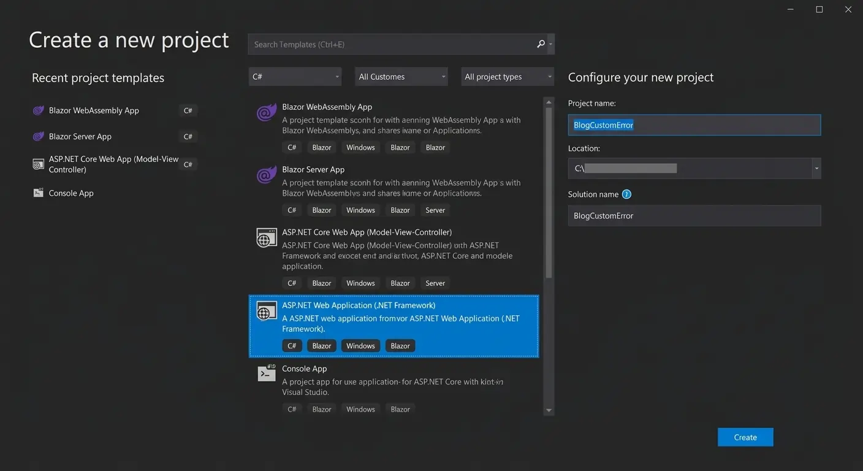
Task: Click the Console App icon in recent templates sidebar
Action: click(38, 193)
